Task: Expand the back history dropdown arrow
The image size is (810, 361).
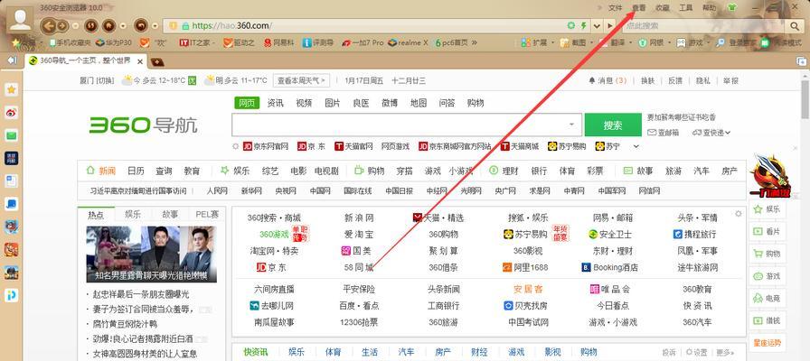Action: pyautogui.click(x=75, y=26)
